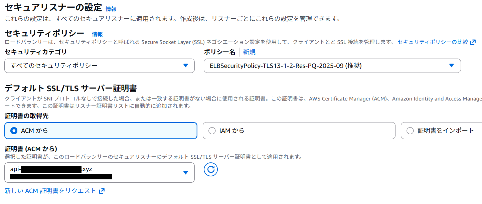Click 情報 next to セキュアリスナーの設定 heading
Screen dimensions: 482x204
(x=110, y=9)
